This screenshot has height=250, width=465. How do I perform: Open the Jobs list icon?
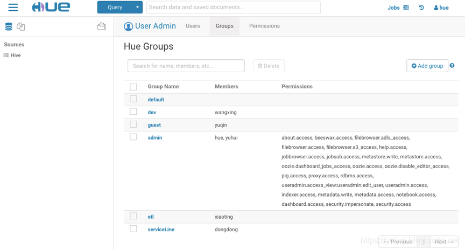tap(406, 8)
